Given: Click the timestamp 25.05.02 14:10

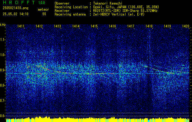Looking at the screenshot, I should (x=16, y=14).
